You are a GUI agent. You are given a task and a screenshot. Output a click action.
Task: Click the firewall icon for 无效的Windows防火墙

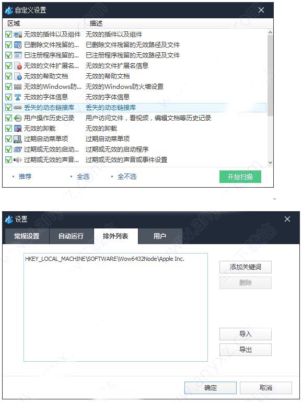tap(18, 87)
